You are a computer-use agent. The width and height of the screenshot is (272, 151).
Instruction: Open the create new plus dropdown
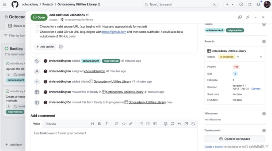click(229, 4)
